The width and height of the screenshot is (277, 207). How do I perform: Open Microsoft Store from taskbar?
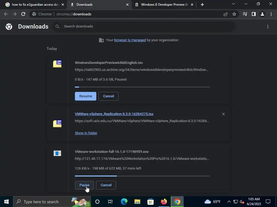point(150,202)
